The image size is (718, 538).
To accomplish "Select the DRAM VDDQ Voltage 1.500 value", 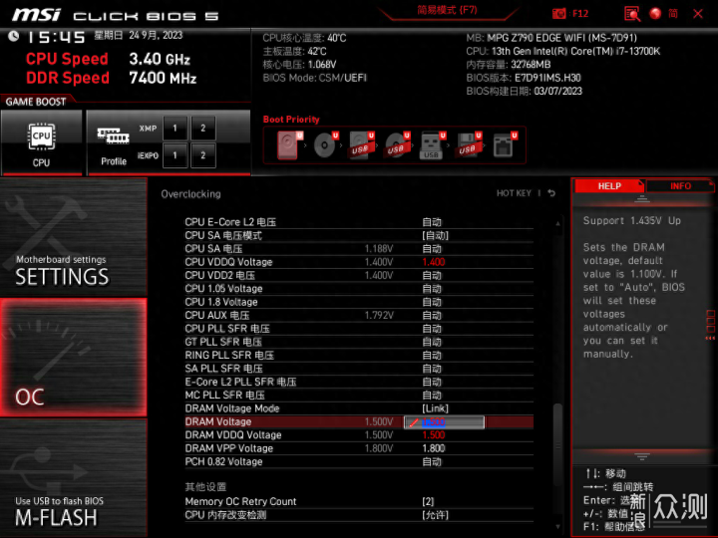I will [x=433, y=435].
